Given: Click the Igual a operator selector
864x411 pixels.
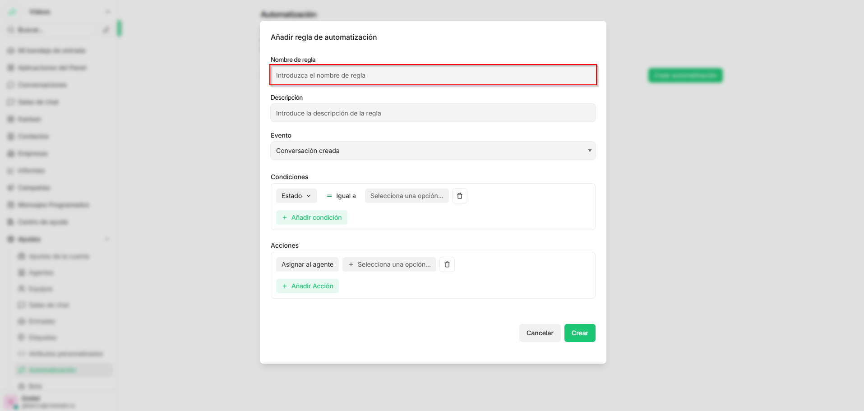Looking at the screenshot, I should (341, 196).
